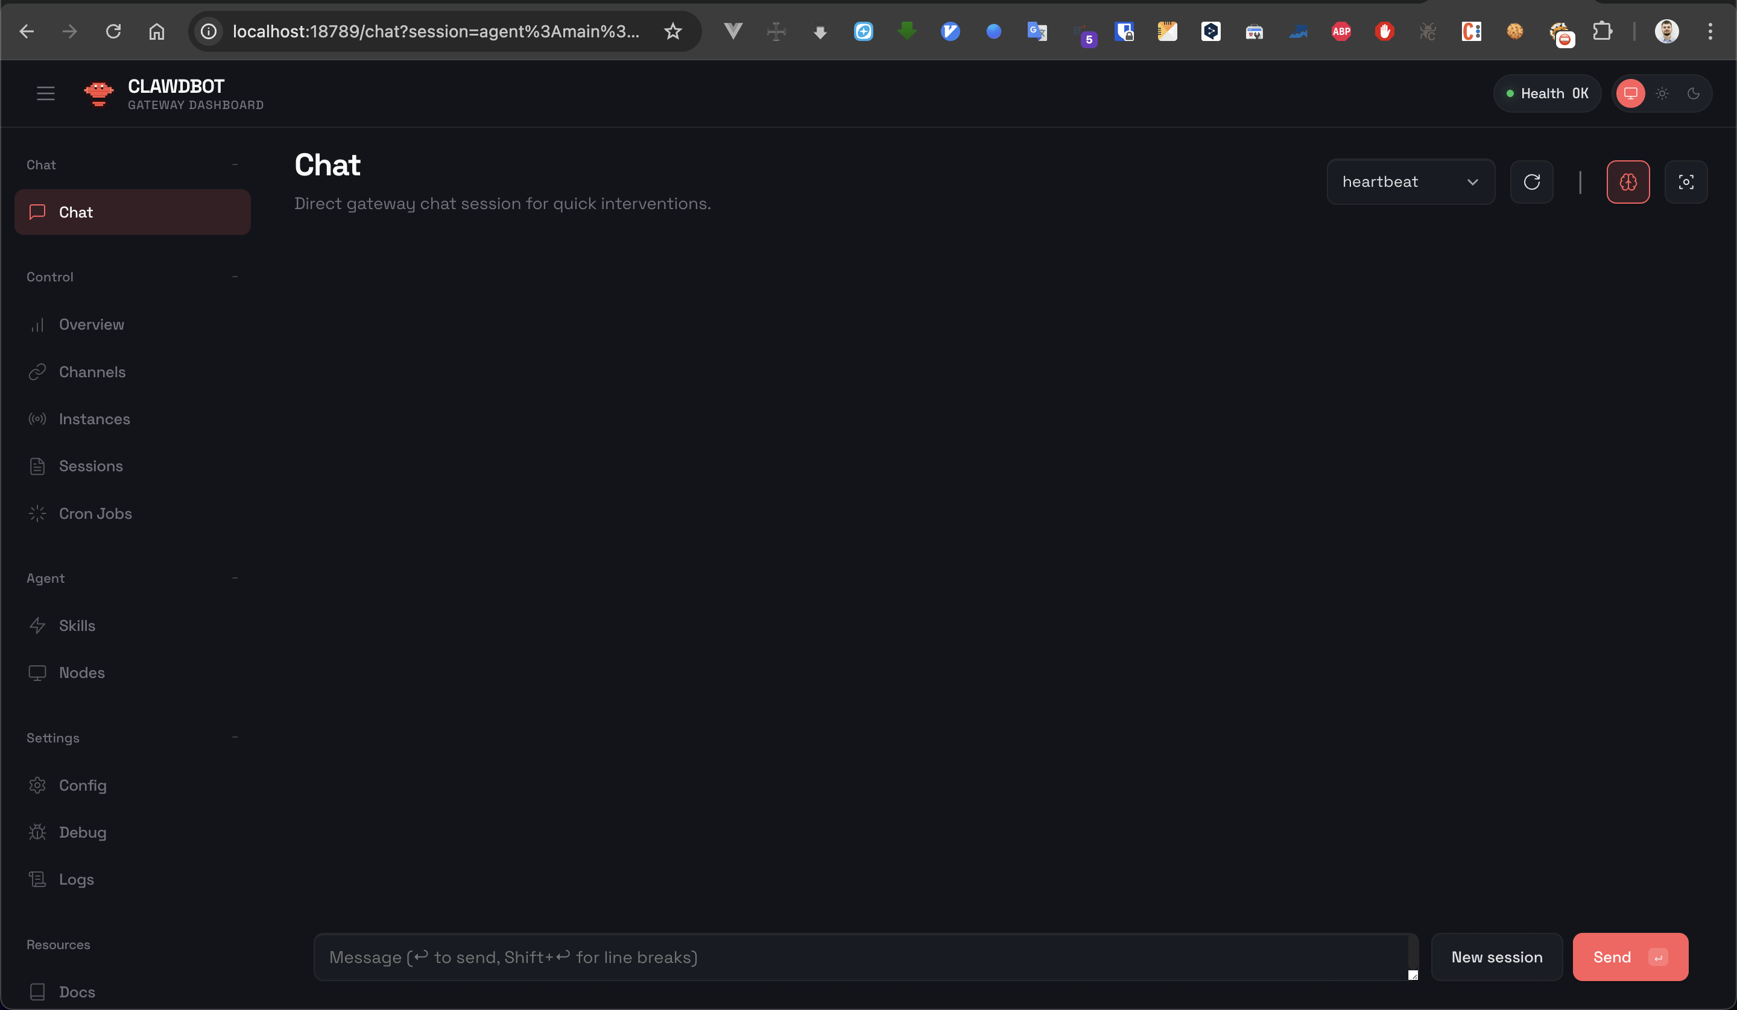The height and width of the screenshot is (1010, 1737).
Task: Open Sessions page
Action: (x=132, y=466)
